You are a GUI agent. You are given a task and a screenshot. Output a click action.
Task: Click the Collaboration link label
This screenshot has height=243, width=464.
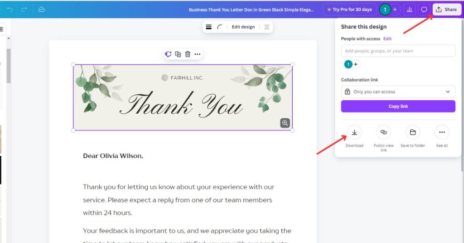(359, 80)
